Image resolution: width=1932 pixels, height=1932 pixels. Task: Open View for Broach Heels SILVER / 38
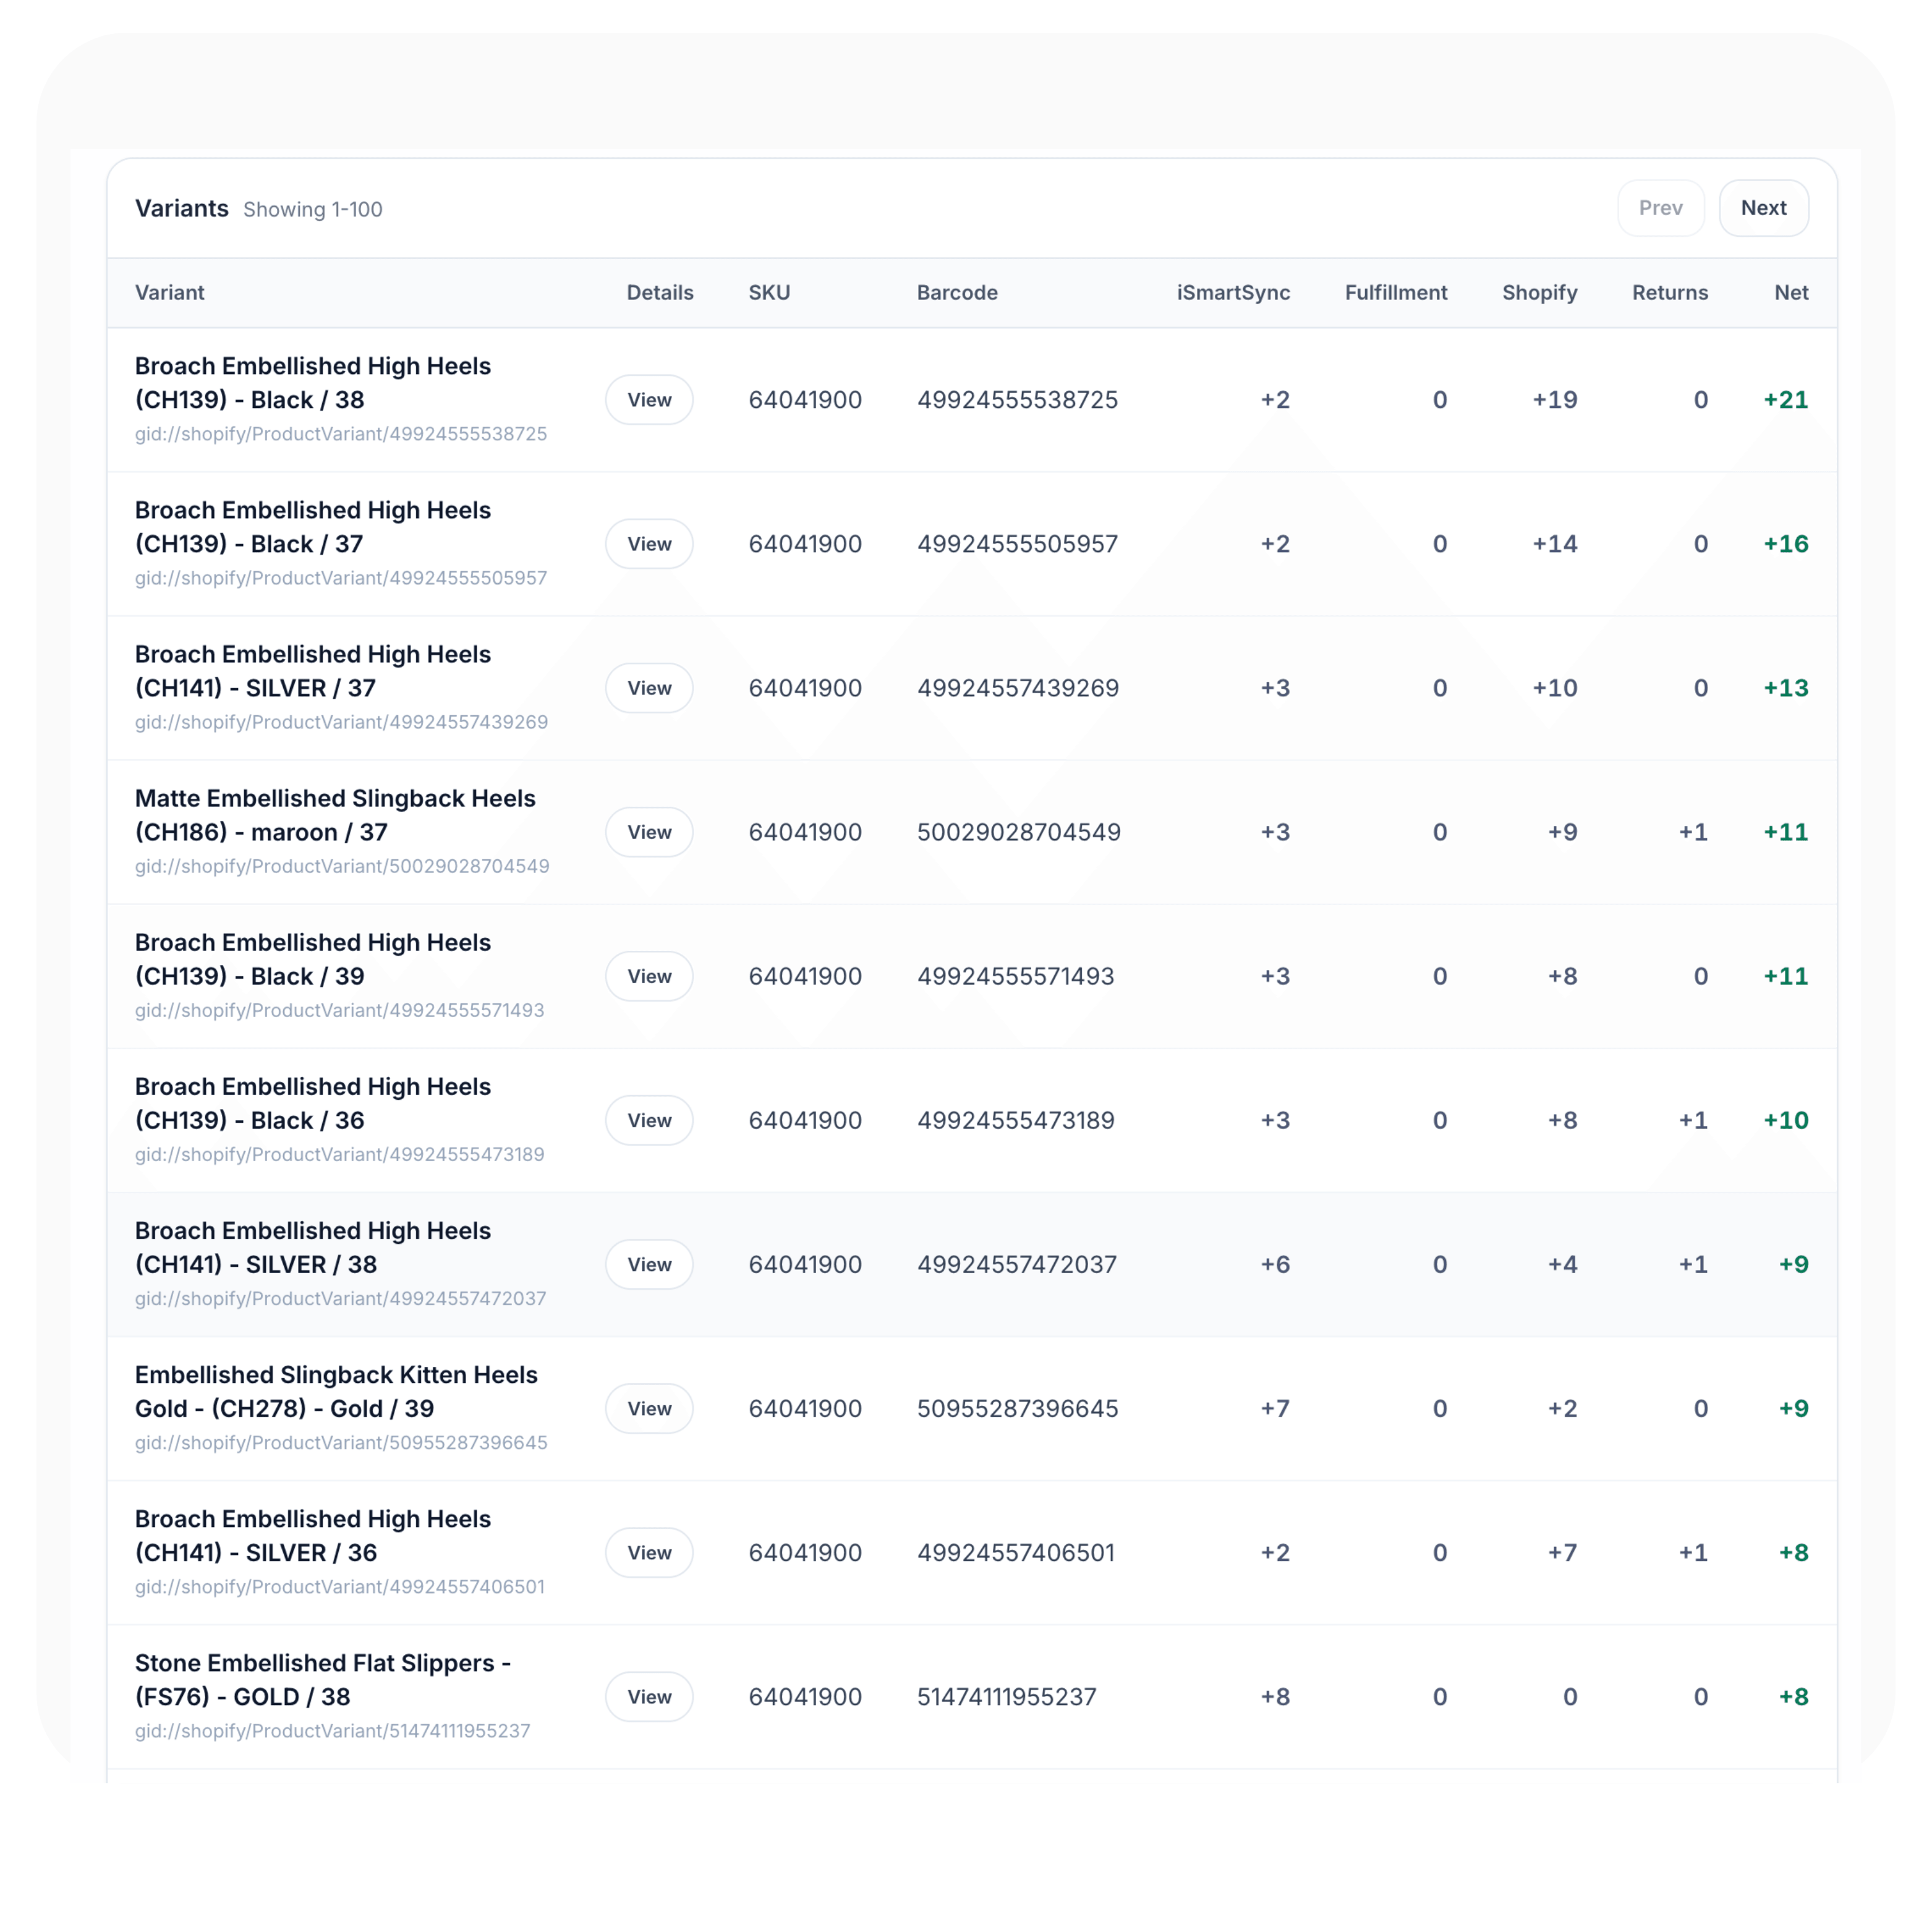pos(649,1264)
